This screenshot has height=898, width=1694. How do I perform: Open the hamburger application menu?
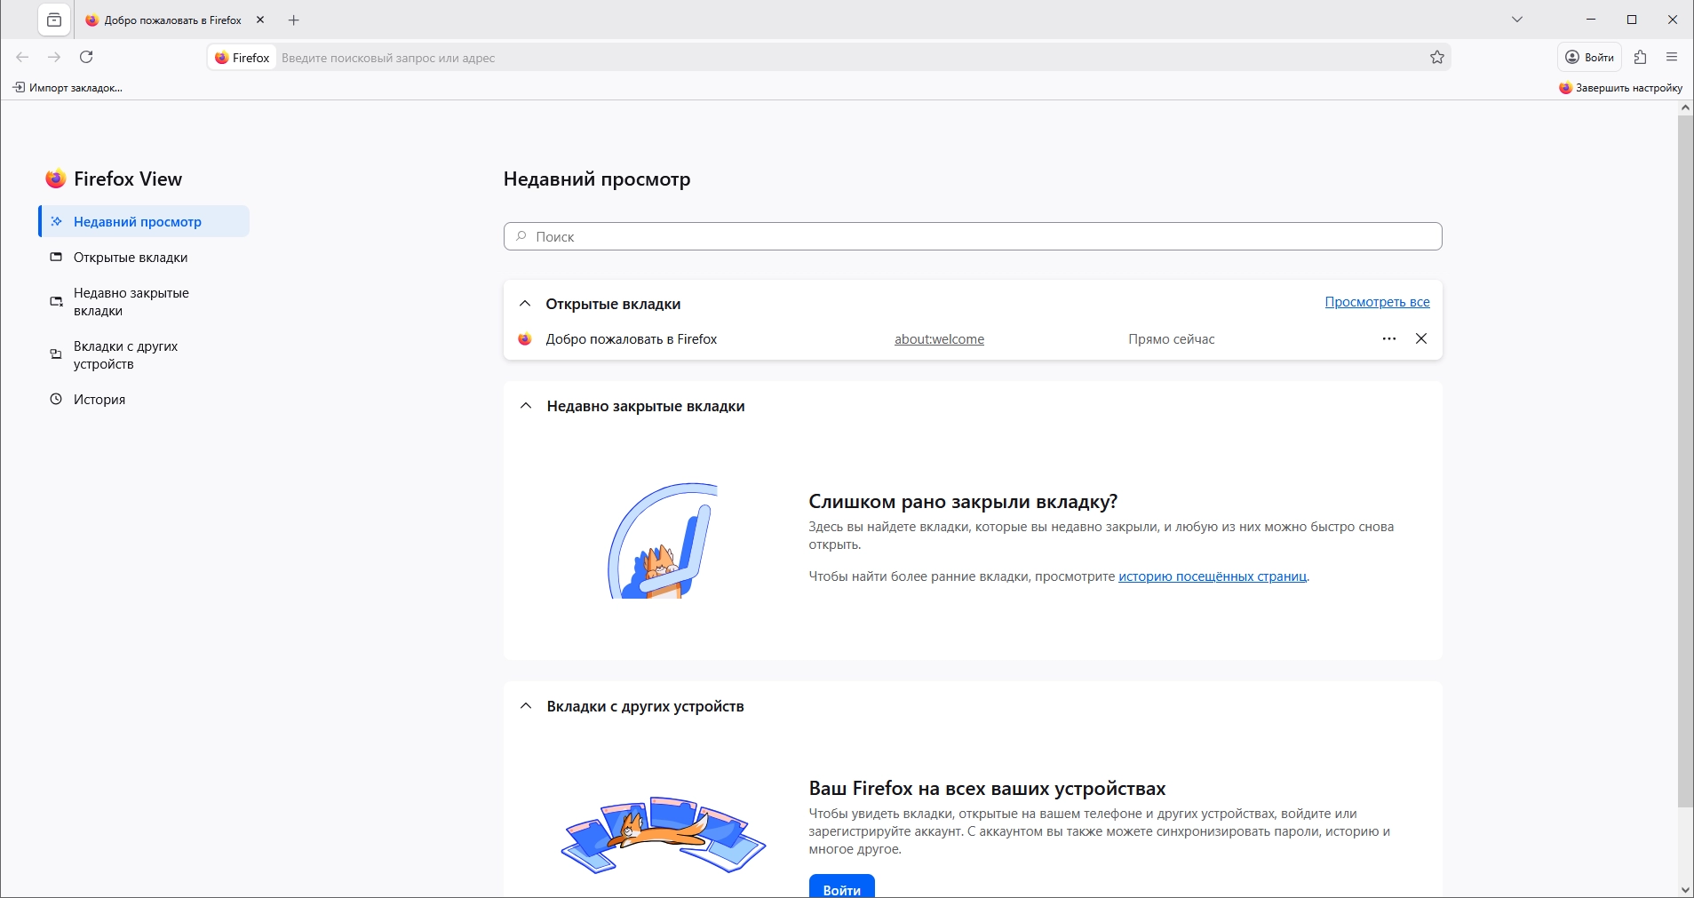(x=1672, y=57)
